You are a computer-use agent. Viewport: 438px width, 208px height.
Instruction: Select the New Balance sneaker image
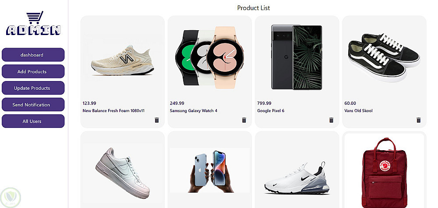[x=123, y=57]
